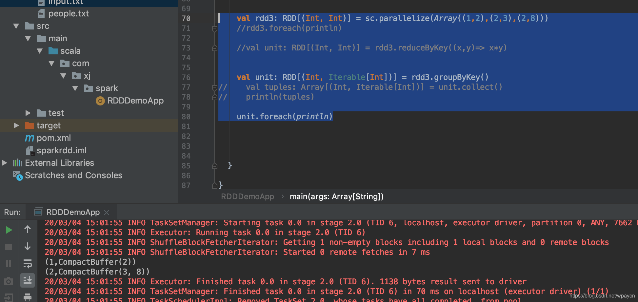
Task: Click the (1,CompactBuffer(2)) output line
Action: pyautogui.click(x=90, y=262)
